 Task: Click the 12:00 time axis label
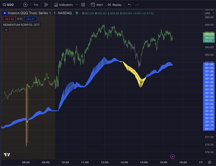pyautogui.click(x=105, y=163)
